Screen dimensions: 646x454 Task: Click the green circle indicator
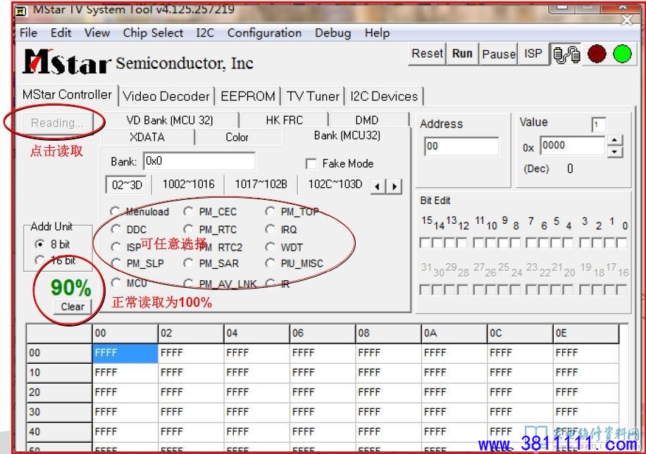click(x=622, y=54)
